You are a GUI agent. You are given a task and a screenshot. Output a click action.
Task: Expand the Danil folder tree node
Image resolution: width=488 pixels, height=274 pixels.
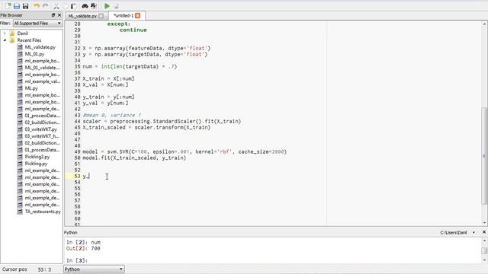click(5, 33)
